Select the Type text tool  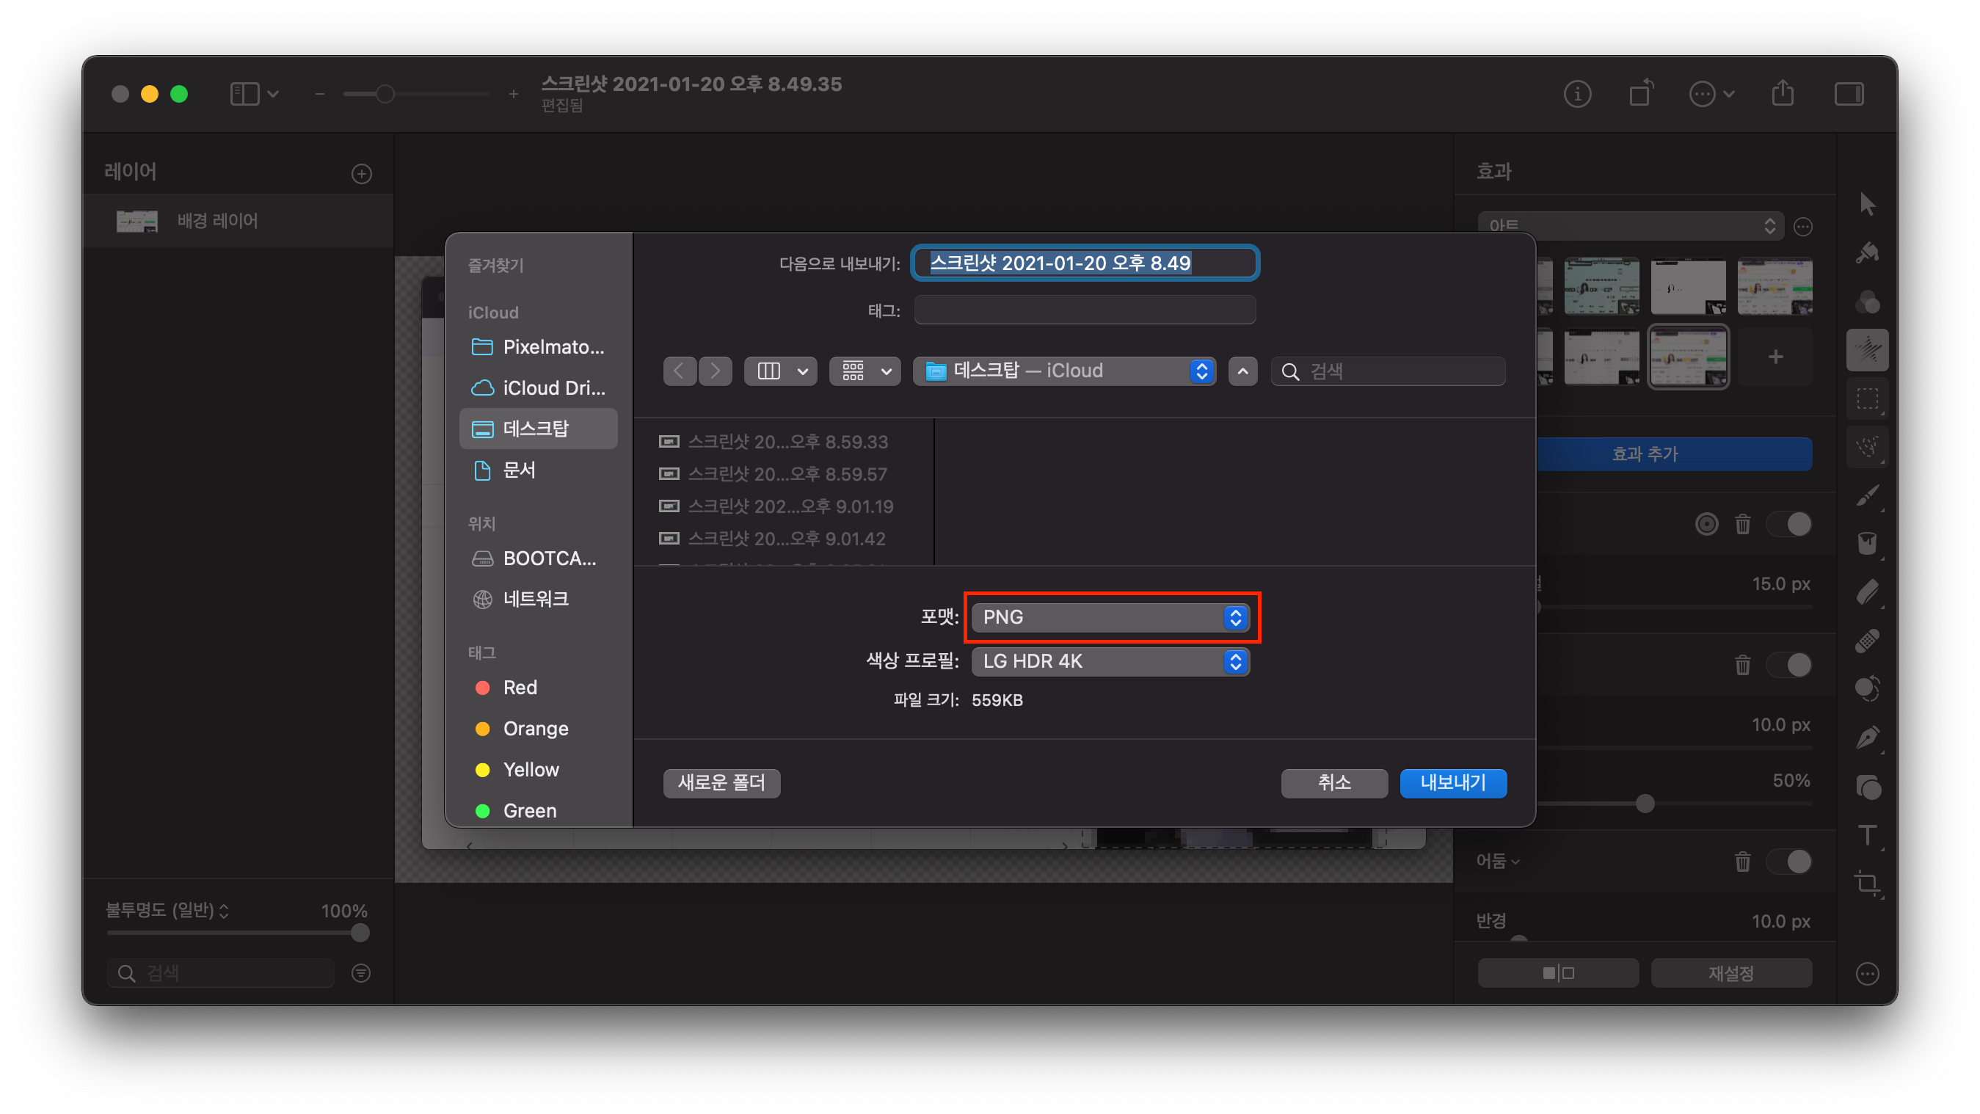1866,834
